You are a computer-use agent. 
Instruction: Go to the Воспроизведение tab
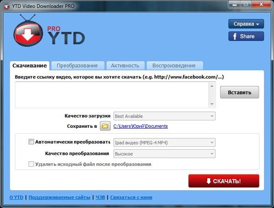pos(174,66)
